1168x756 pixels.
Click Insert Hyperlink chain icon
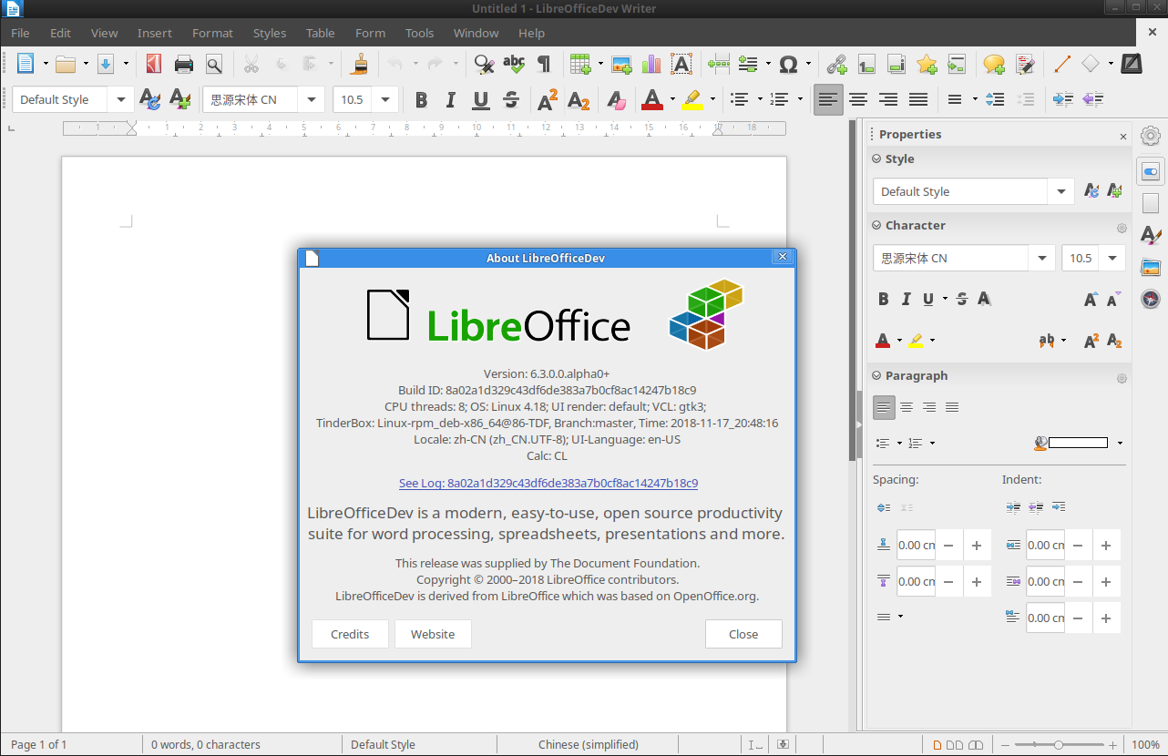pyautogui.click(x=836, y=64)
